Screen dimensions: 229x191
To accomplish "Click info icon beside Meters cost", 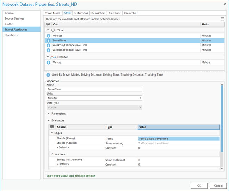I will [x=49, y=62].
